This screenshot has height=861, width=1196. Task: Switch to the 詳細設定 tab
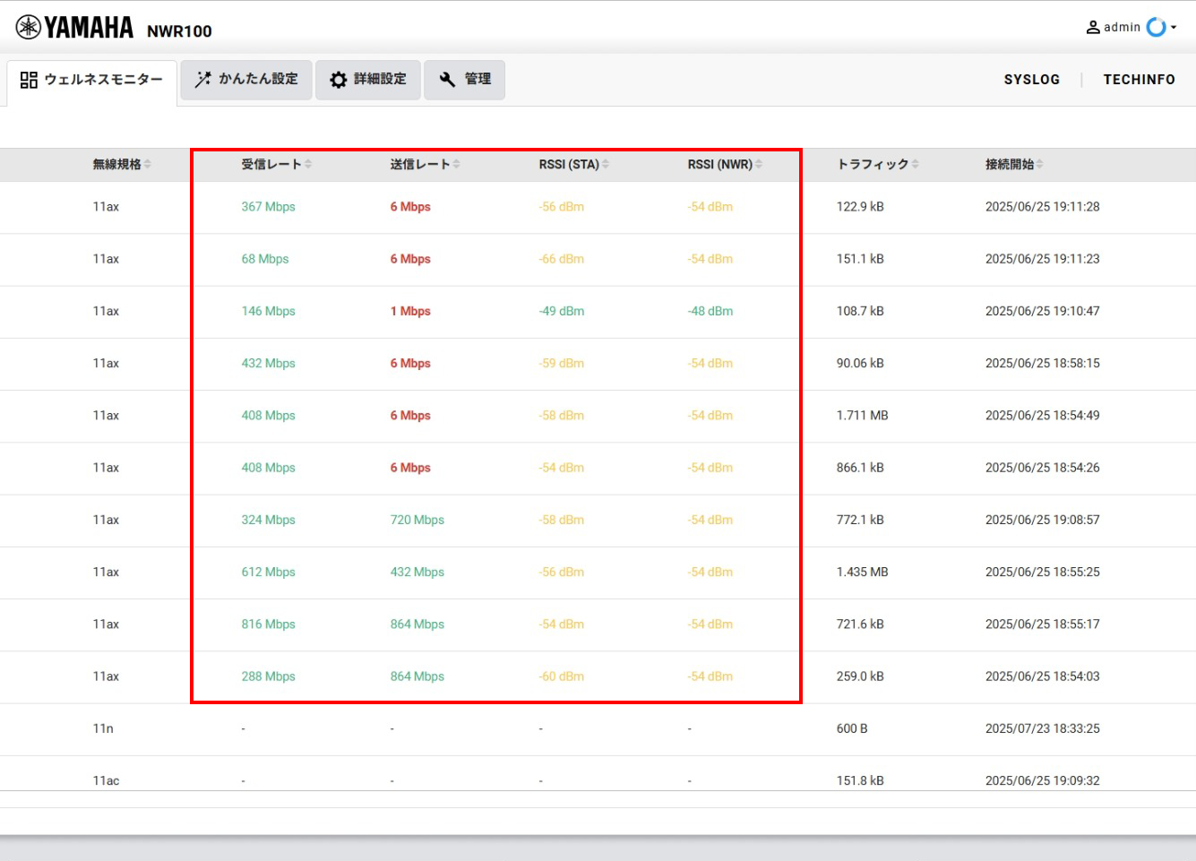coord(368,80)
